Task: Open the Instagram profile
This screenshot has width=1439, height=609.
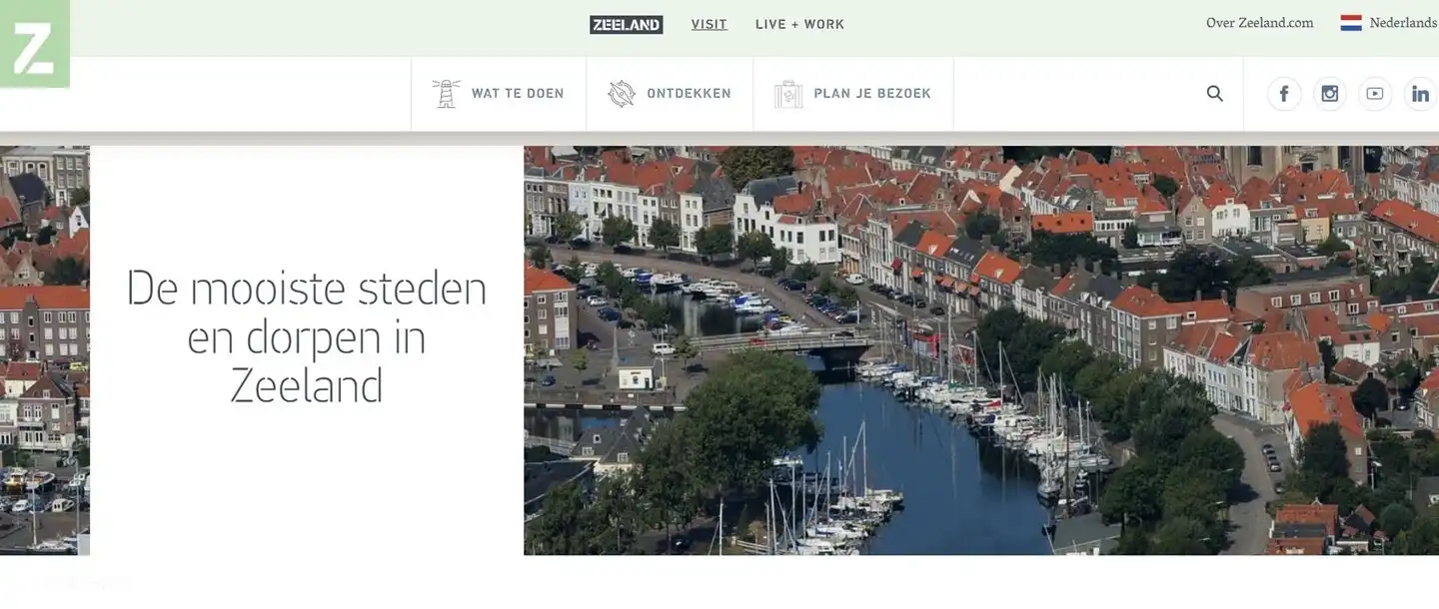Action: click(x=1329, y=94)
